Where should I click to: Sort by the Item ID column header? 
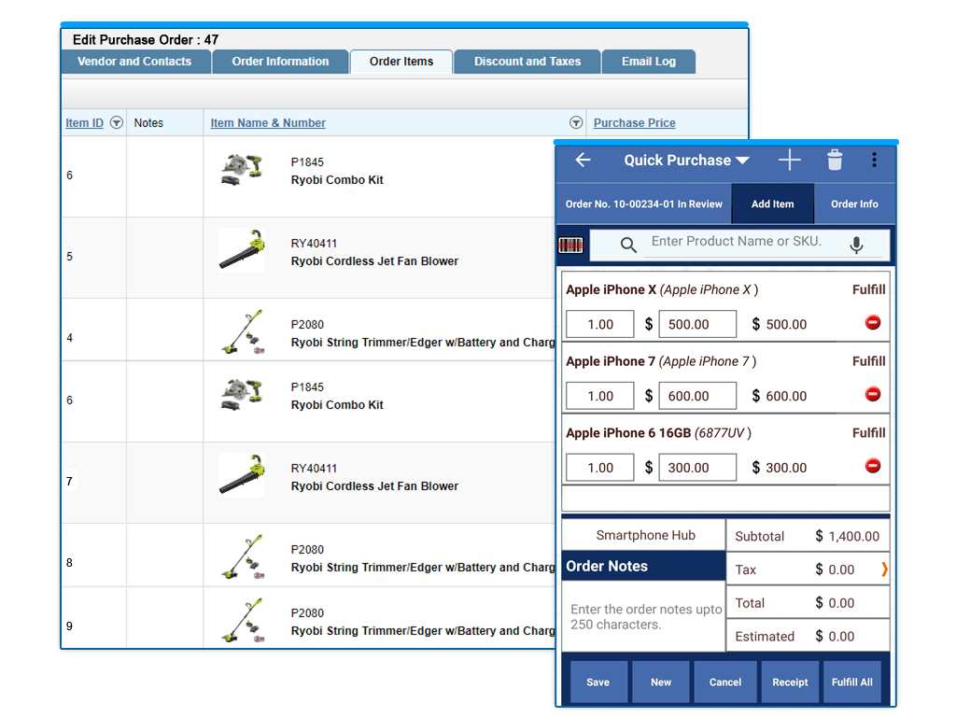click(84, 122)
